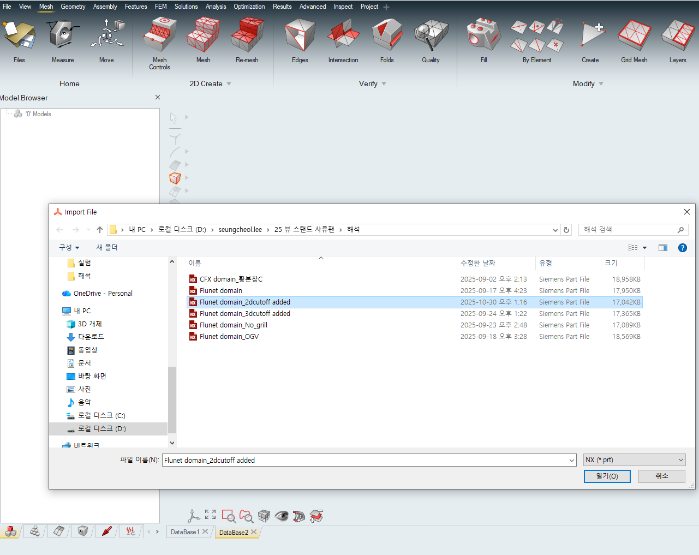Click the 열기(O) open button
Image resolution: width=699 pixels, height=555 pixels.
coord(607,476)
